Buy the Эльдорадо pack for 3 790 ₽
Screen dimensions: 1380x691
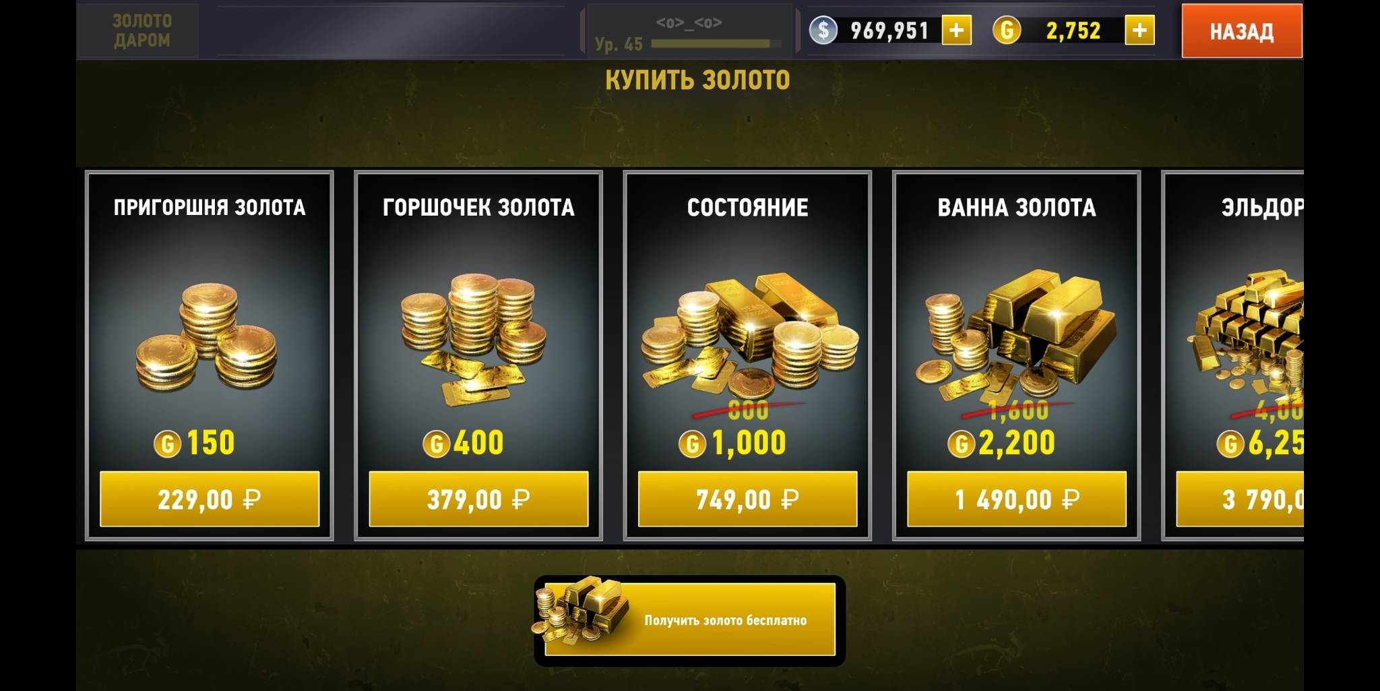point(1240,499)
